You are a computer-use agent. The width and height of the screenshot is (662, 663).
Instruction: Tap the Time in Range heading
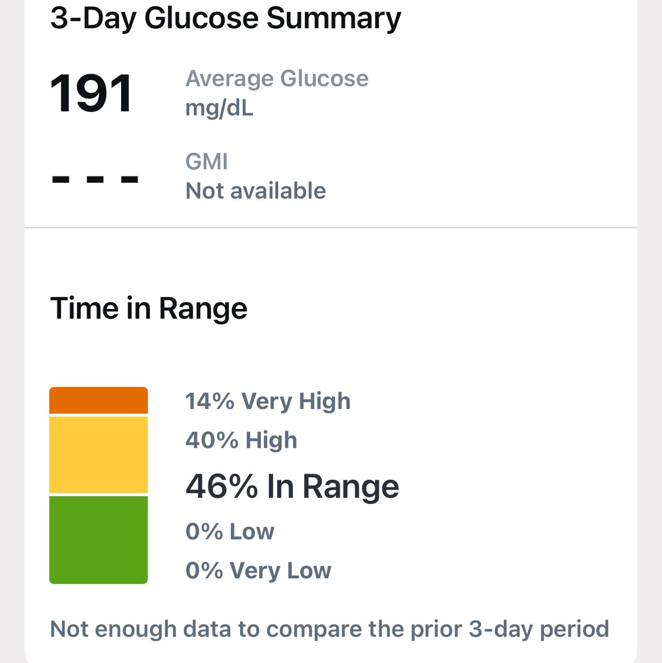(x=148, y=309)
